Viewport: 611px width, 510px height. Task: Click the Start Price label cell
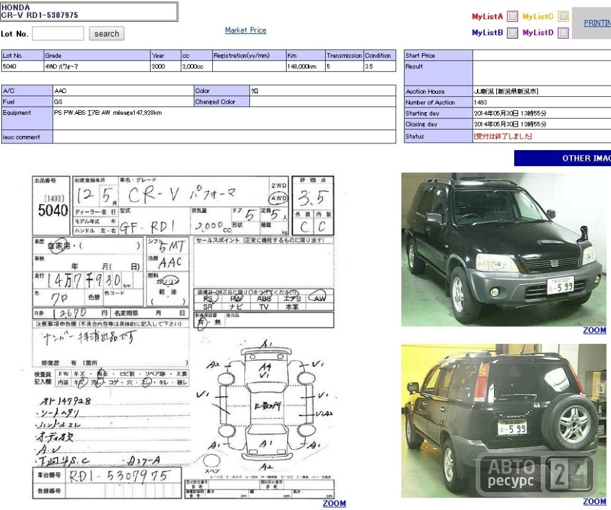tap(439, 55)
